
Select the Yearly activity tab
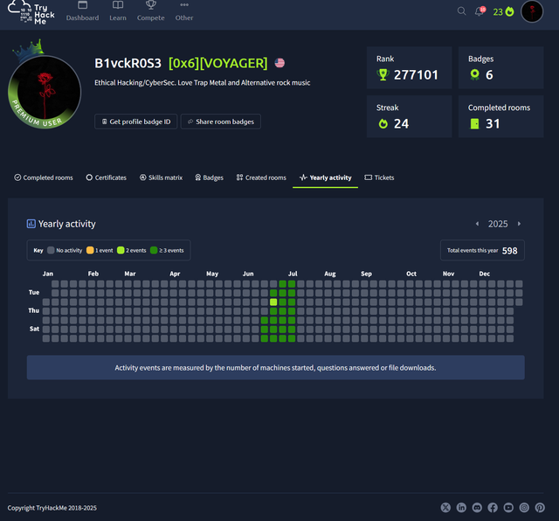tap(325, 177)
